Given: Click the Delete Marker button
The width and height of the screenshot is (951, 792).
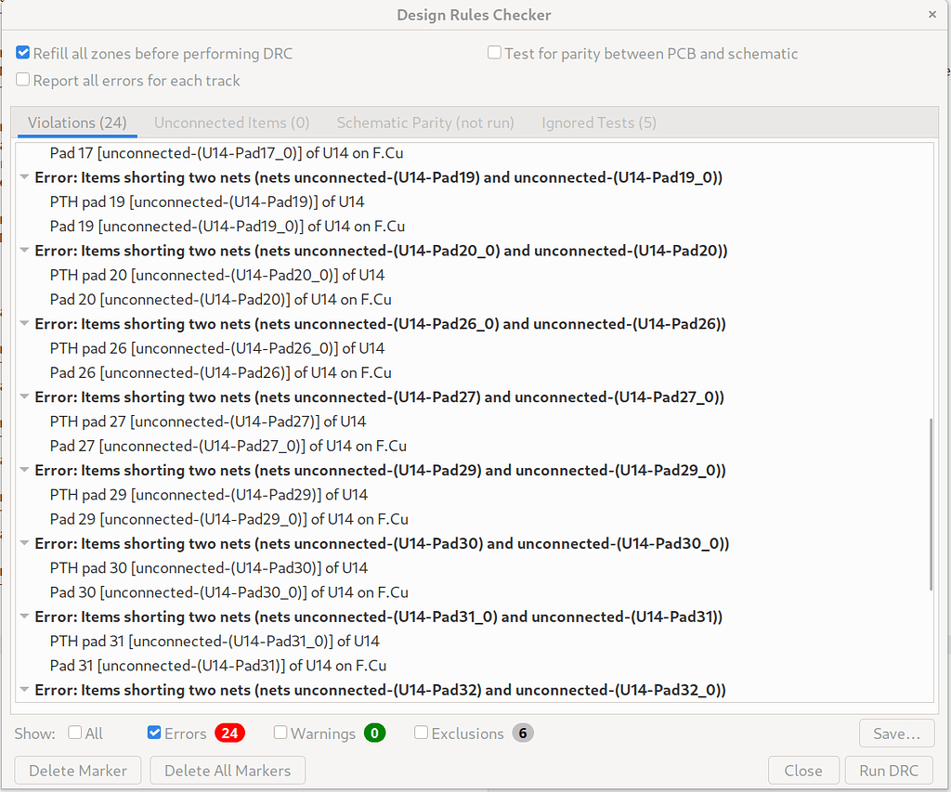Looking at the screenshot, I should pyautogui.click(x=77, y=771).
